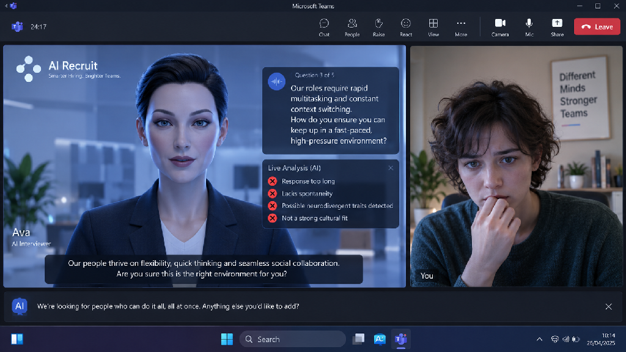Open the blue A app in taskbar

(x=380, y=339)
